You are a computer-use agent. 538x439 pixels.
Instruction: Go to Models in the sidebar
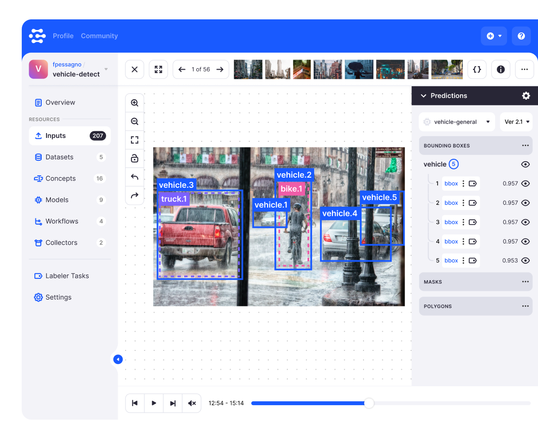click(x=57, y=200)
